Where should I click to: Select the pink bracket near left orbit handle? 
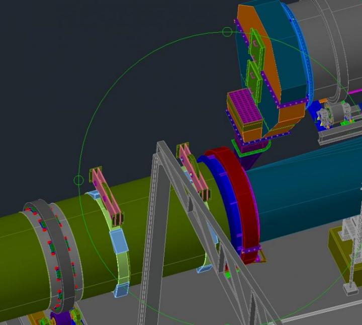(x=107, y=196)
